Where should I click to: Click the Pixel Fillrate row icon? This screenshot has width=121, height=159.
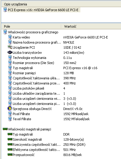point(10,114)
